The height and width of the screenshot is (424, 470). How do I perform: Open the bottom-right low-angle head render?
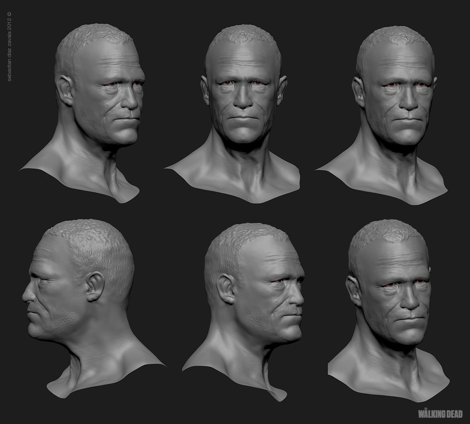[x=389, y=311]
